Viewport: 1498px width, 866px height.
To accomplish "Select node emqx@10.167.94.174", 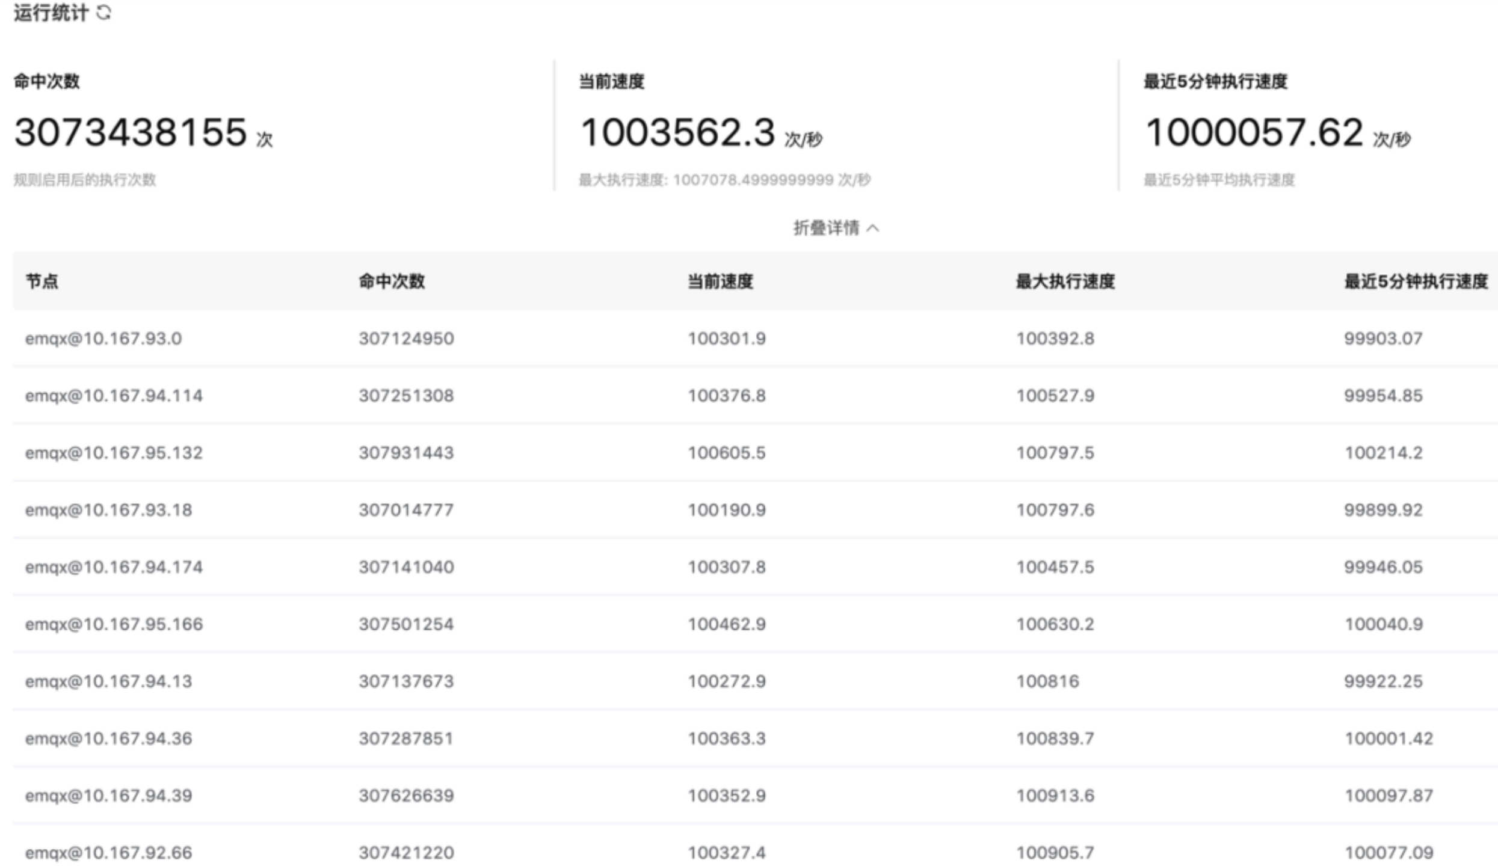I will [114, 567].
